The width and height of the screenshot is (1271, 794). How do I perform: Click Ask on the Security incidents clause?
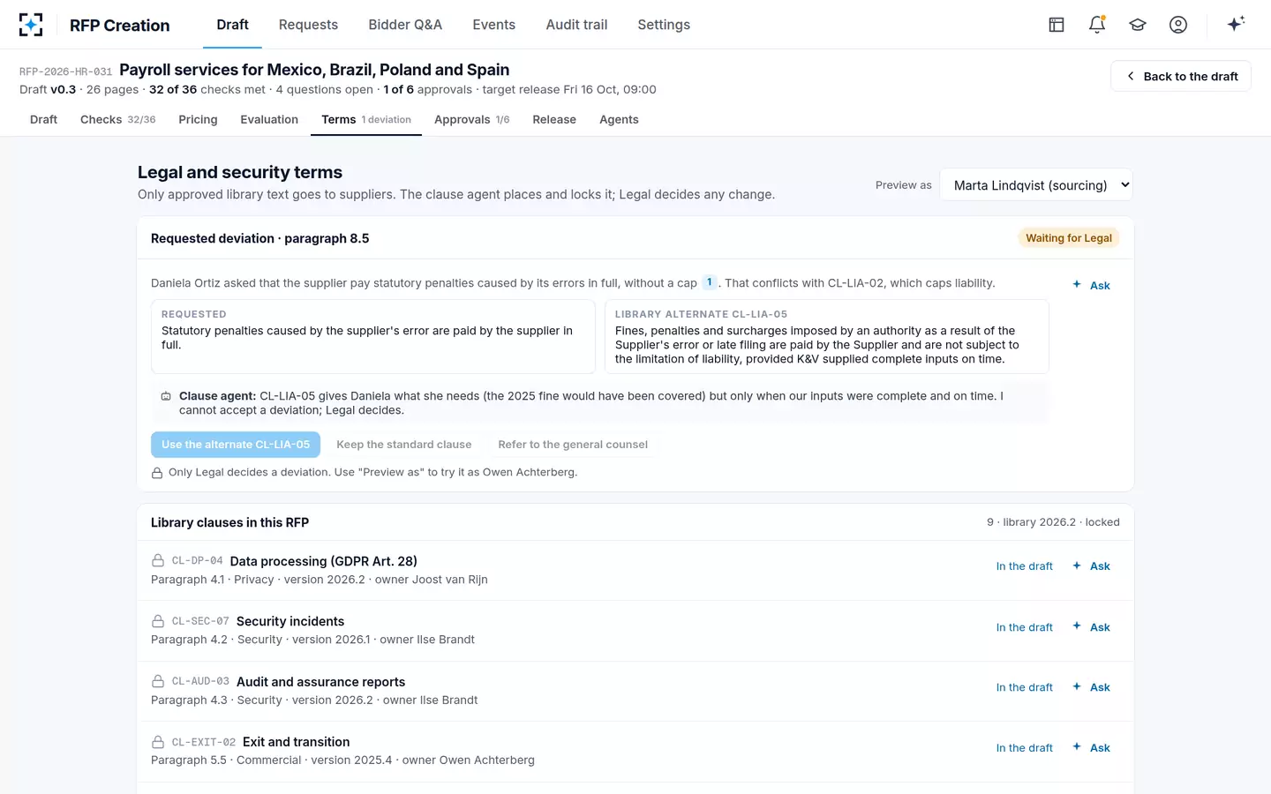pyautogui.click(x=1091, y=627)
